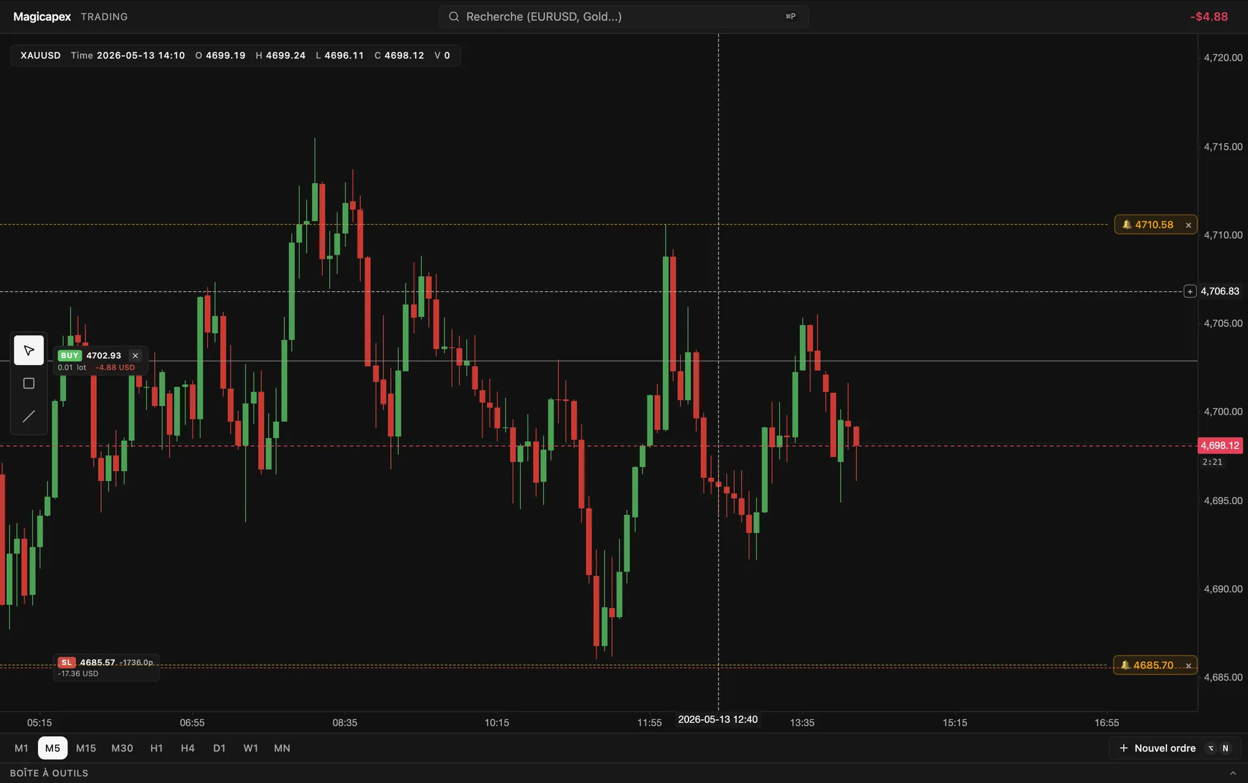Click the XAUUSD symbol label
The height and width of the screenshot is (783, 1248).
[41, 56]
